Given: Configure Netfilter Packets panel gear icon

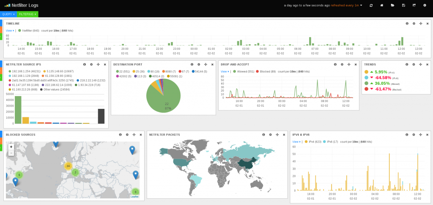Looking at the screenshot, I should point(270,135).
